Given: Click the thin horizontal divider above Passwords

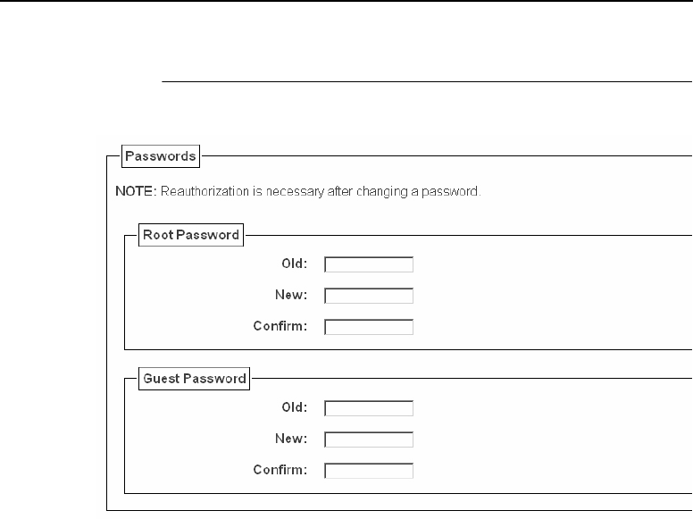Looking at the screenshot, I should (420, 81).
